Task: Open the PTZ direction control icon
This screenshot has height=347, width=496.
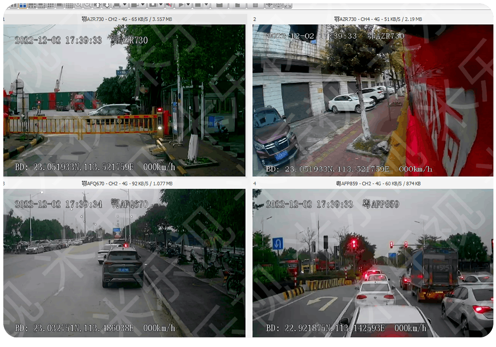Action: pos(269,5)
